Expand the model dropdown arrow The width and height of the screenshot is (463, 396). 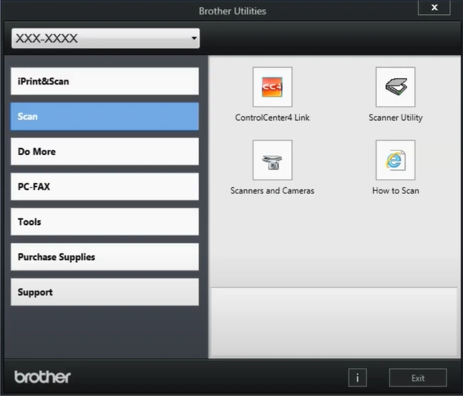(x=194, y=39)
